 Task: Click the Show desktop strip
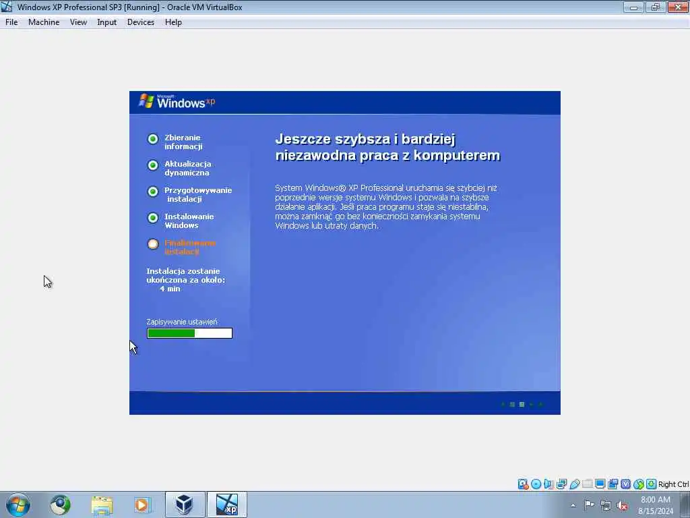[x=685, y=505]
